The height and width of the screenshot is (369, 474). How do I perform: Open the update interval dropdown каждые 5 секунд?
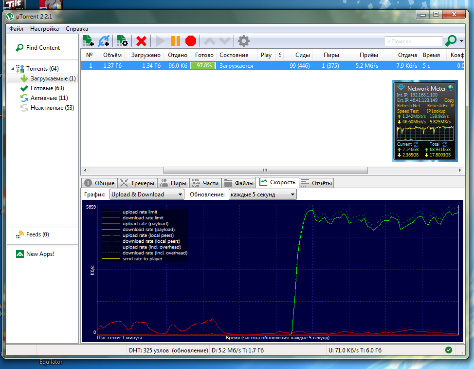click(262, 194)
